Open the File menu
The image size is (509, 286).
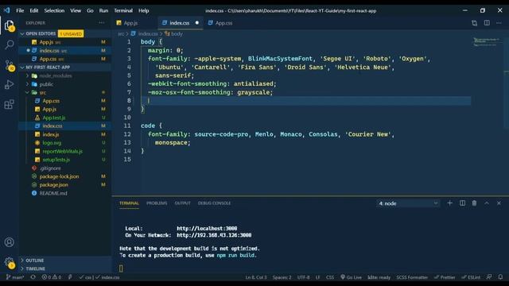20,10
